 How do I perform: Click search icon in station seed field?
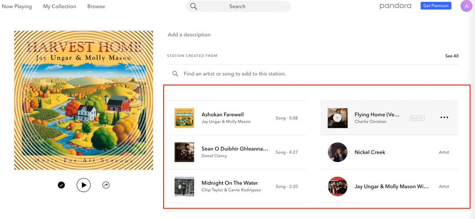175,74
